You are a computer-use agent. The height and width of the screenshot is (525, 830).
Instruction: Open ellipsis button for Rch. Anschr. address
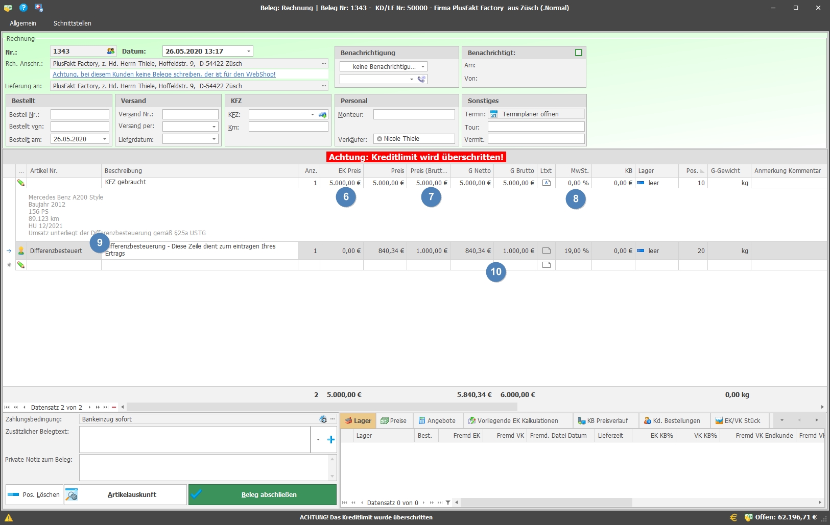pos(324,64)
